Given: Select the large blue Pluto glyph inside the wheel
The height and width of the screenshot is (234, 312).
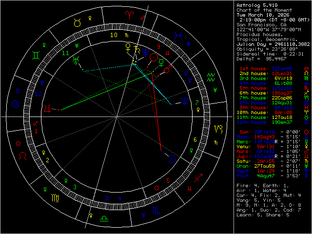Looking at the screenshot, I should (x=185, y=101).
